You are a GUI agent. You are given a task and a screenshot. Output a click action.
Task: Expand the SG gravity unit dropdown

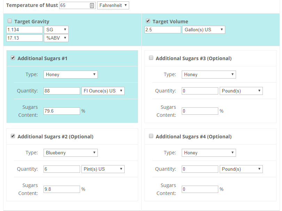tap(56, 30)
